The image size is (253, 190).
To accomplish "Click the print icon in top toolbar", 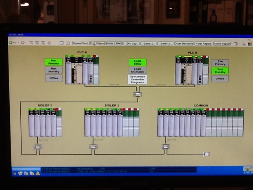I will click(x=244, y=44).
